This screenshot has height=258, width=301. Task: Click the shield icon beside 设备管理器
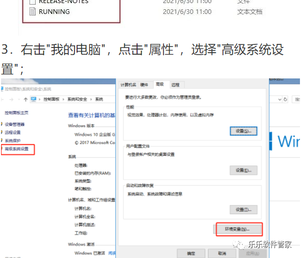[x=2, y=124]
